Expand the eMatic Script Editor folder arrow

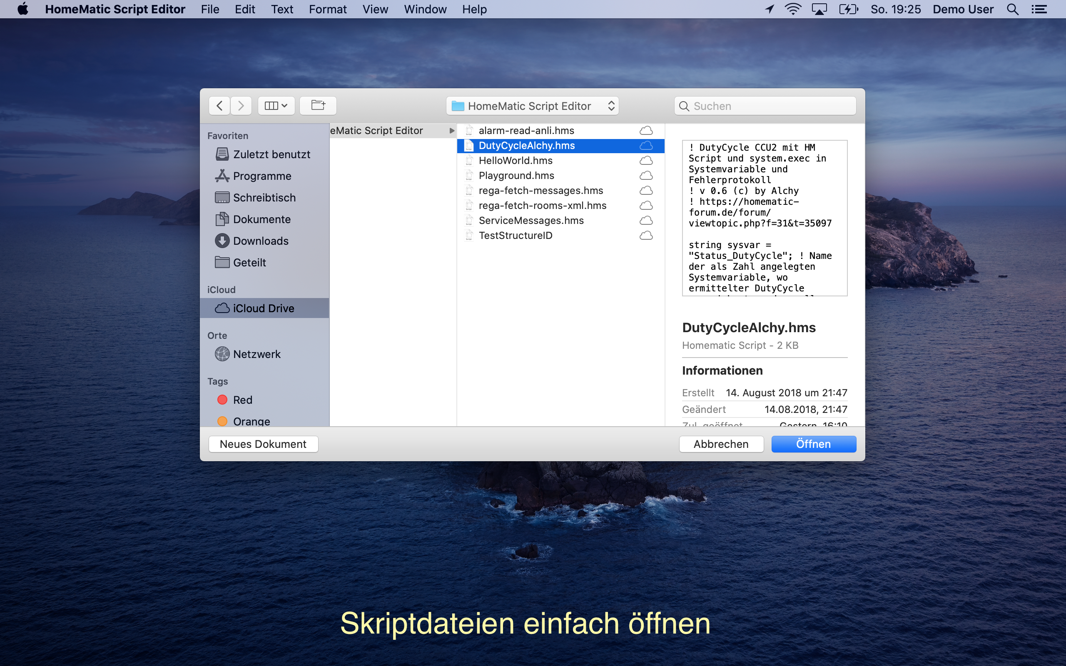point(451,131)
